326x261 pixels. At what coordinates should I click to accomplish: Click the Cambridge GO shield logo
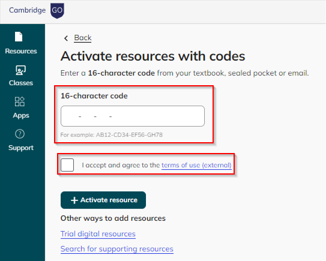coord(57,10)
